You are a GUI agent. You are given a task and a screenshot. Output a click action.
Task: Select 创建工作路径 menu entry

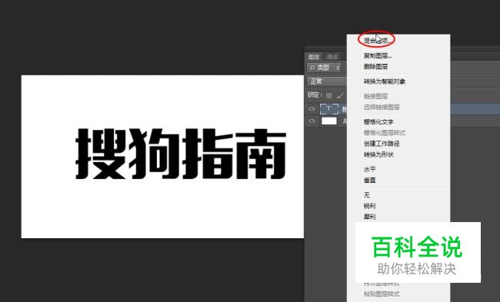pyautogui.click(x=382, y=144)
